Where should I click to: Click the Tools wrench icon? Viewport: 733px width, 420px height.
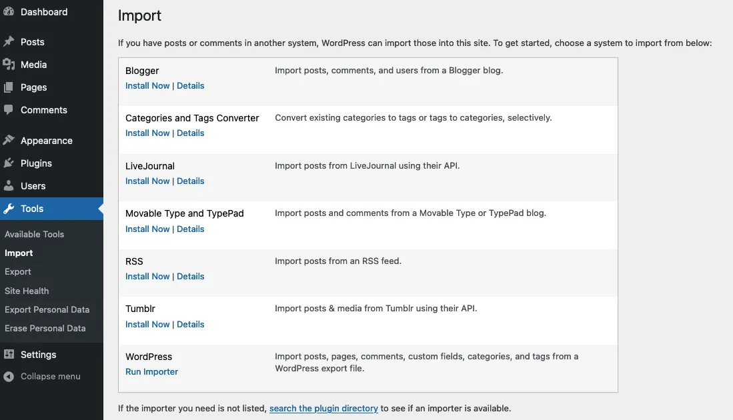pos(9,209)
